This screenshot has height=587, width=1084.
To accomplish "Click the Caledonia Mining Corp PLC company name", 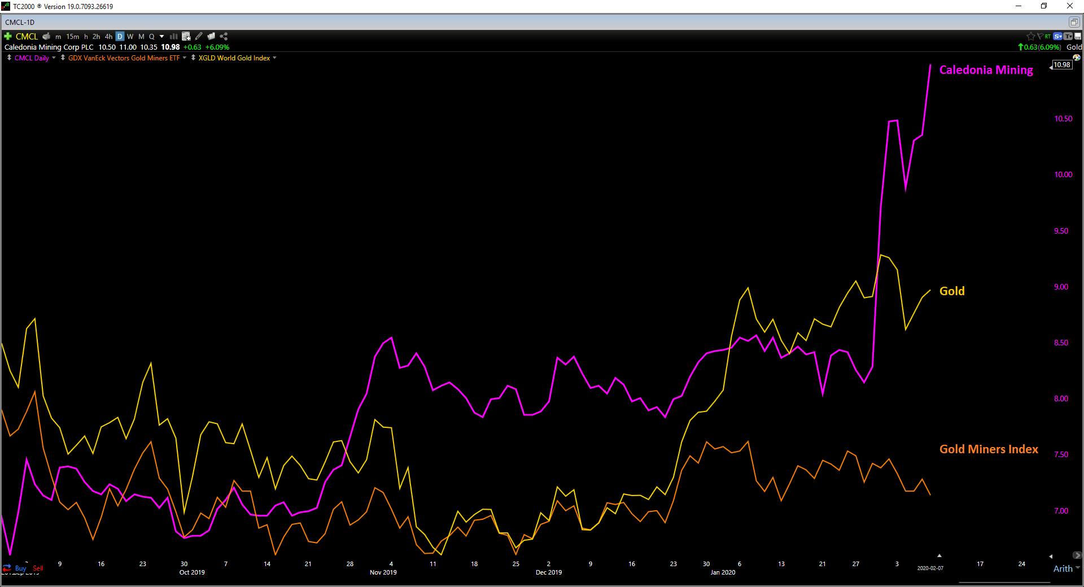I will pos(49,47).
